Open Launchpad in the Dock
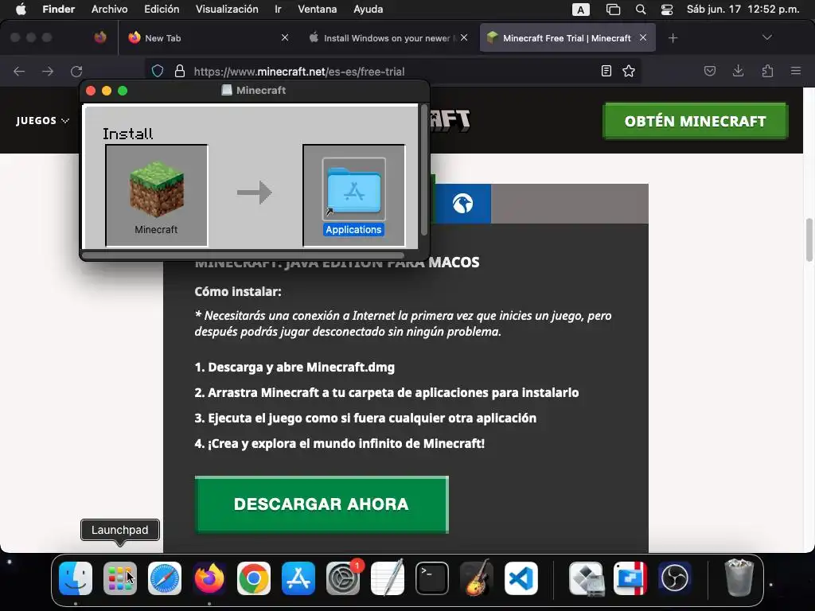The height and width of the screenshot is (611, 815). pos(120,578)
